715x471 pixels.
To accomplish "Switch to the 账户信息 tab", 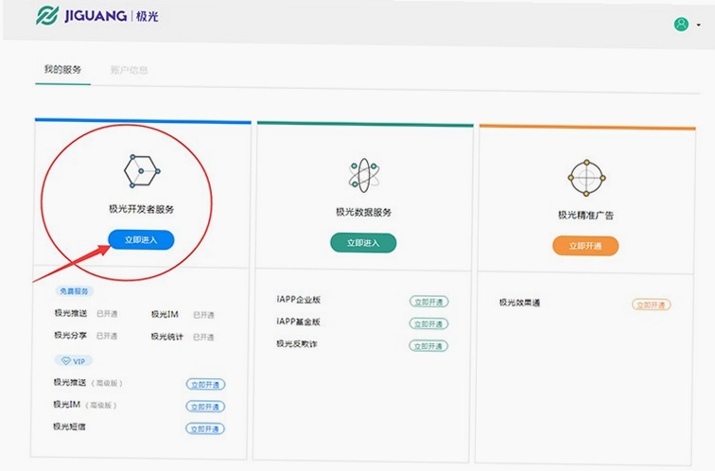I will tap(129, 70).
